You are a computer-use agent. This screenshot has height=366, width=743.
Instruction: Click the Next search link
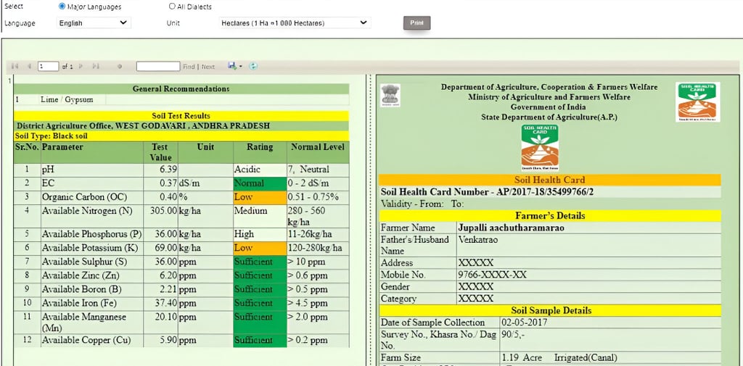(x=208, y=67)
